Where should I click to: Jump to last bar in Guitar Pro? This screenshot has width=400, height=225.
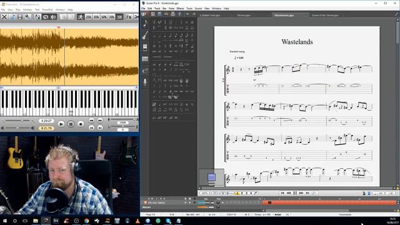click(x=307, y=193)
